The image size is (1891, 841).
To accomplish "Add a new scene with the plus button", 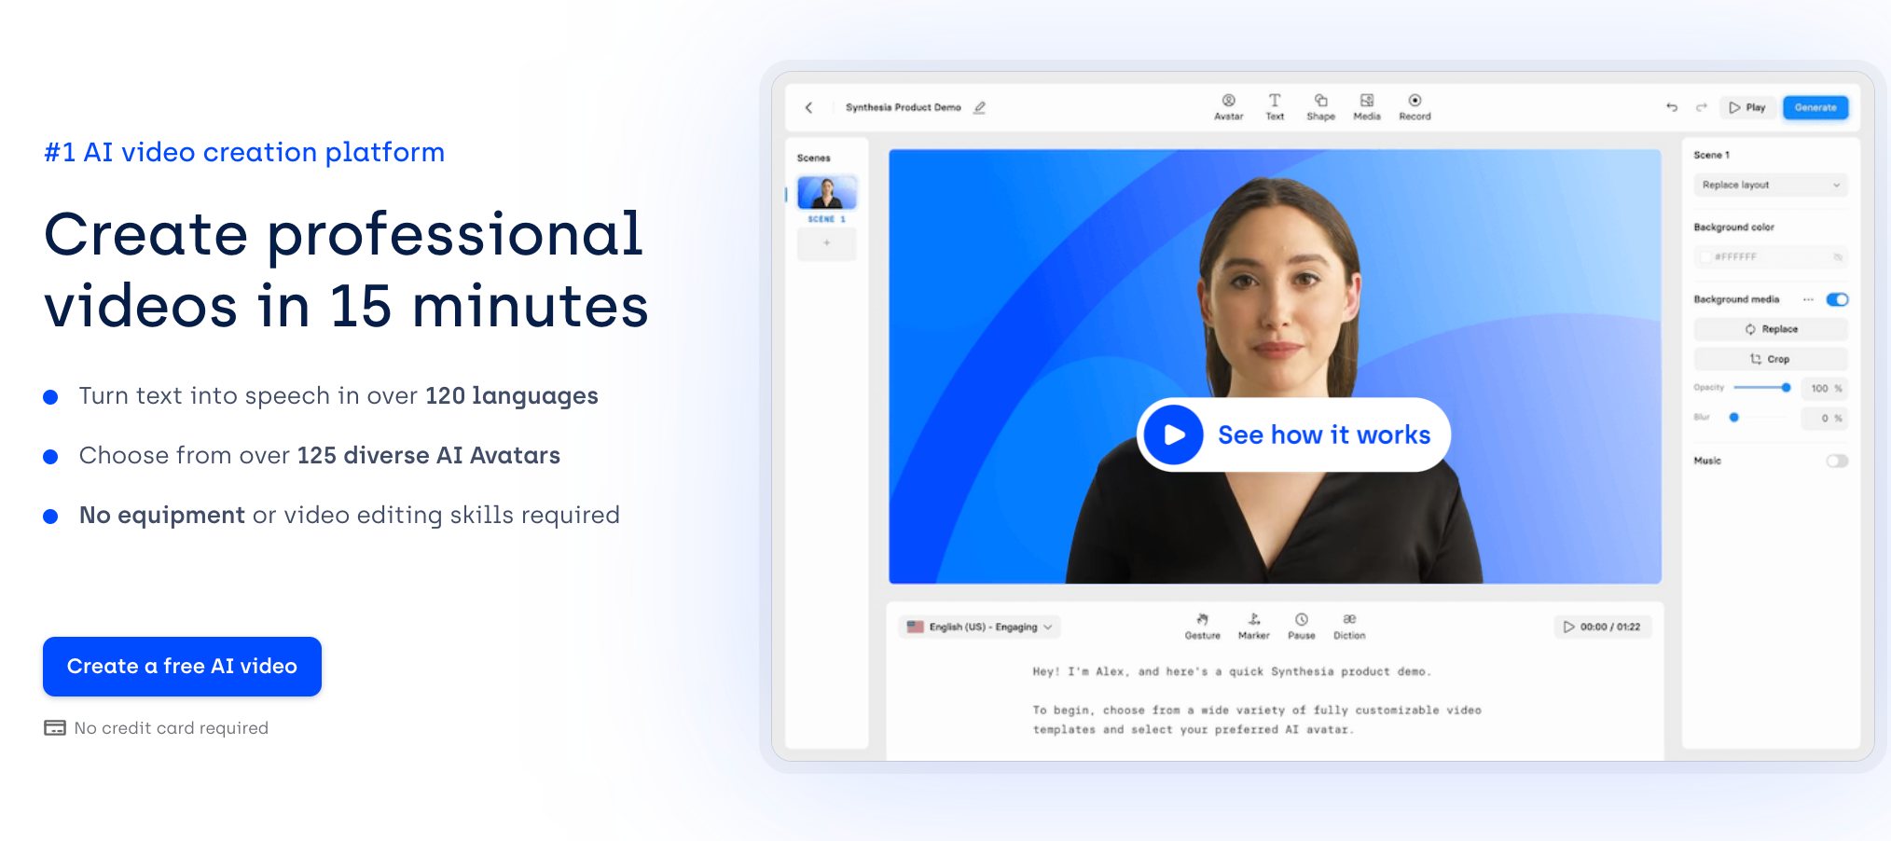I will pos(826,243).
